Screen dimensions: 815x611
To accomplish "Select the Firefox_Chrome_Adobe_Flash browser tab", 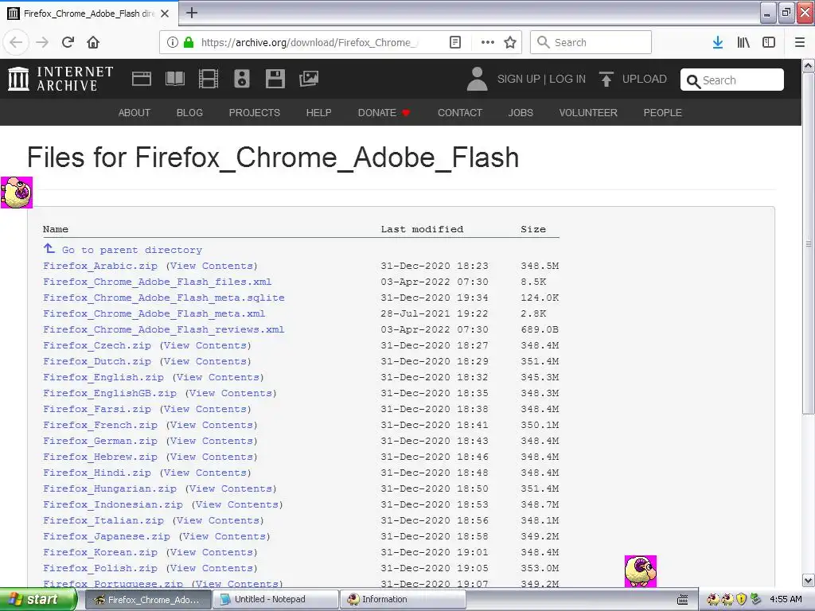I will coord(89,14).
